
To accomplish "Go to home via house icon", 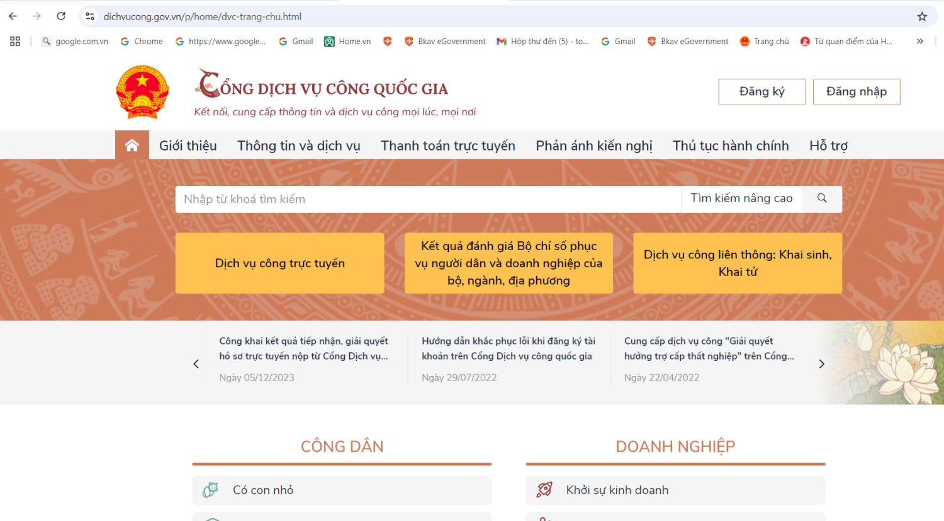I will click(132, 146).
